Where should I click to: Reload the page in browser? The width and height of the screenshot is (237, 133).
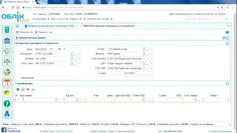point(13,7)
